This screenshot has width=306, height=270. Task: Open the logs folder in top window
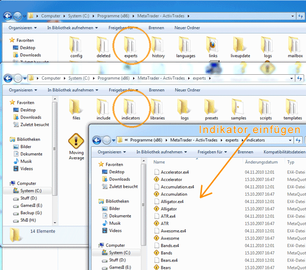click(268, 47)
